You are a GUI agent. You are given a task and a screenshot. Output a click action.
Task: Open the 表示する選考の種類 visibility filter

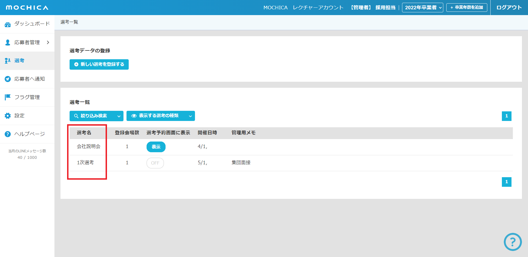161,116
